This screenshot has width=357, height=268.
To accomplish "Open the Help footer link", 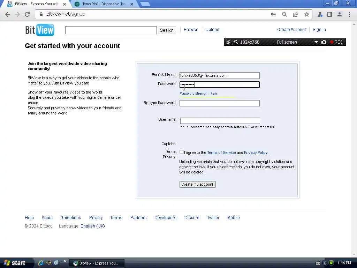I will 29,218.
